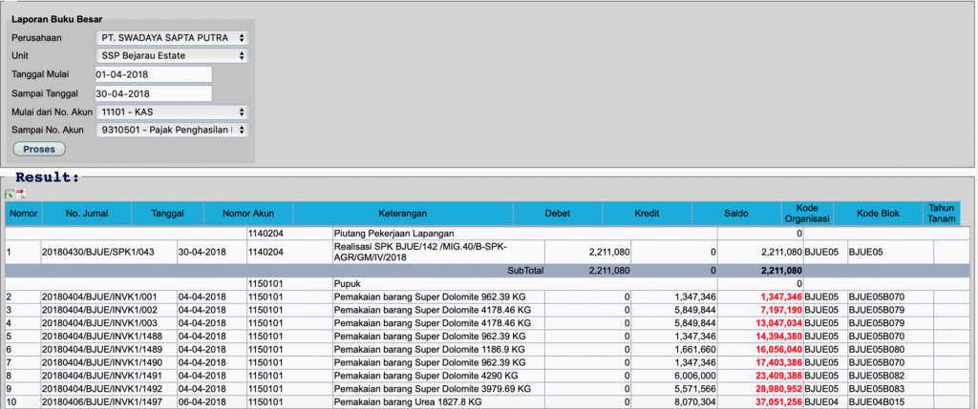This screenshot has height=409, width=978.
Task: Click block code BJUE05B082
Action: click(877, 376)
